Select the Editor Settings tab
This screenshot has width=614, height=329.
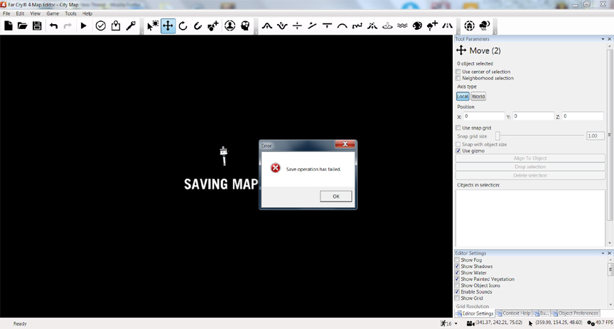tap(475, 313)
